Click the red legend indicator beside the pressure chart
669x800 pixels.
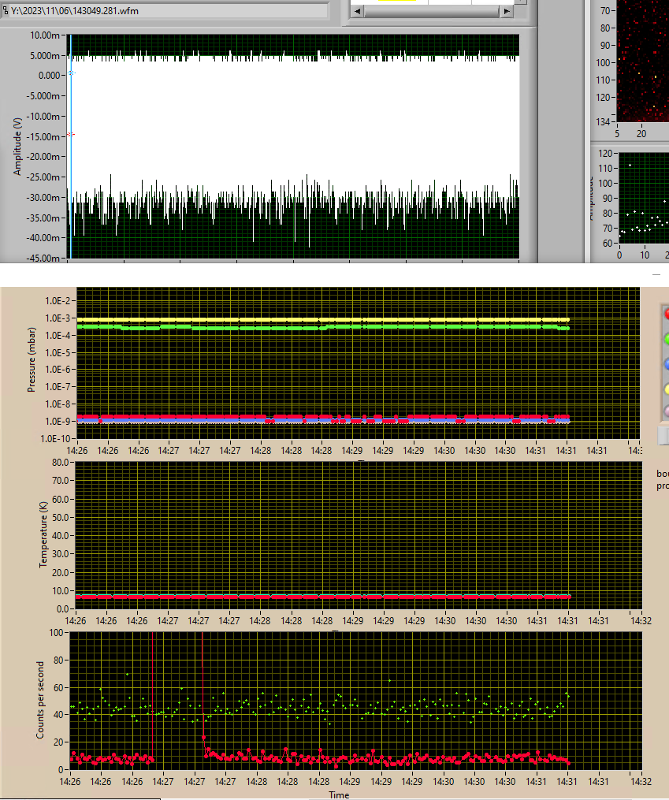point(666,313)
